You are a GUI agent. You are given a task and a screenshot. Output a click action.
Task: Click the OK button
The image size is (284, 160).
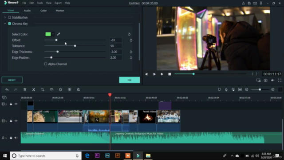pos(129,80)
